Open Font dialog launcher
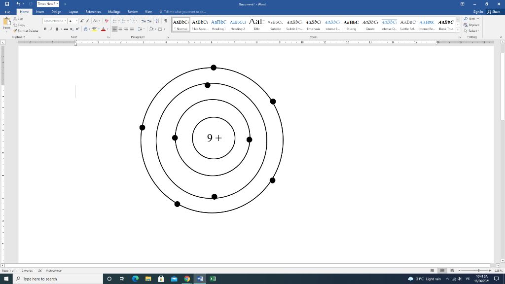The width and height of the screenshot is (505, 284). tap(108, 37)
